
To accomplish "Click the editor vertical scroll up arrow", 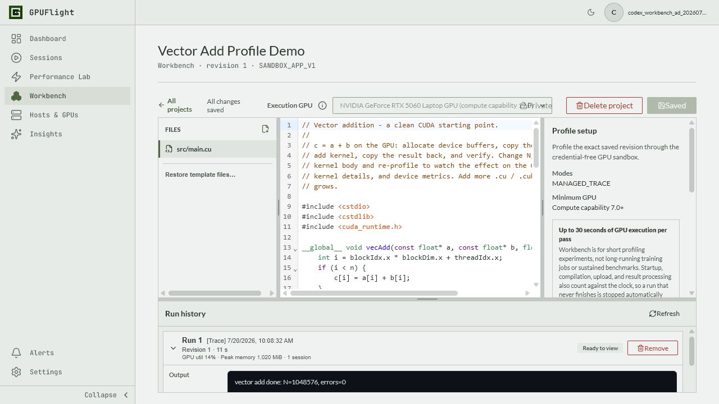I will pos(536,123).
